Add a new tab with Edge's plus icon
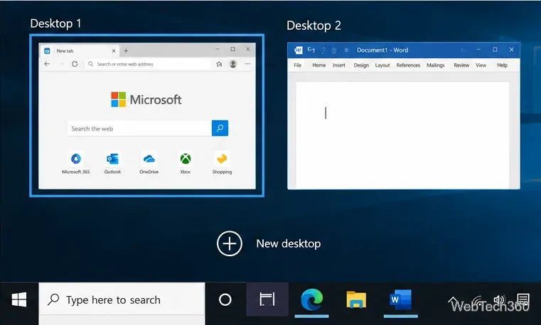Screen dimensions: 541x325 tap(126, 50)
